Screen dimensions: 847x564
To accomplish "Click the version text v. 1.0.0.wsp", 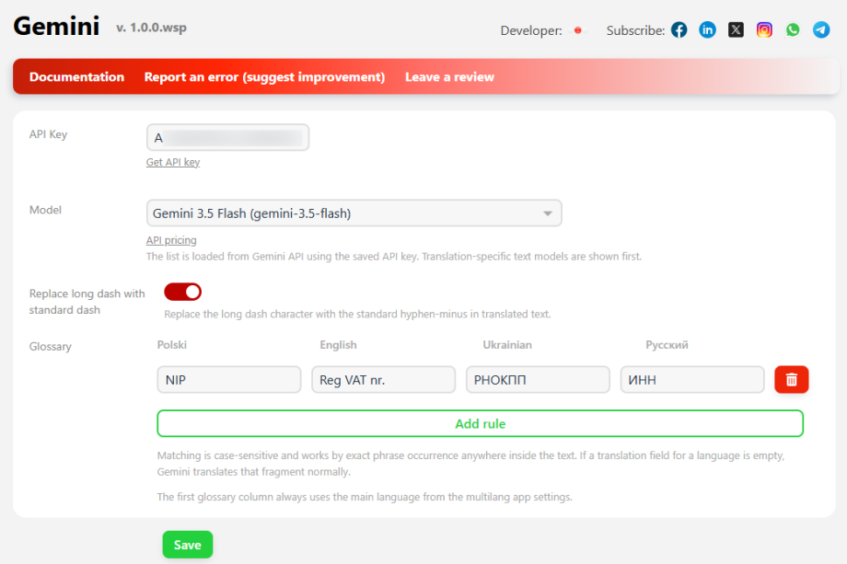I will (151, 28).
